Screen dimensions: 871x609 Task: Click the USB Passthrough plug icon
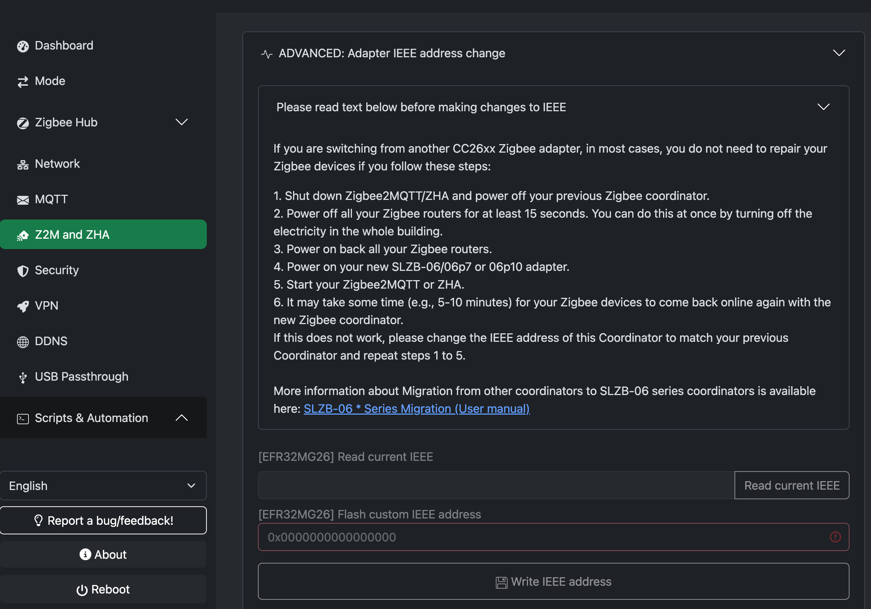pos(23,377)
